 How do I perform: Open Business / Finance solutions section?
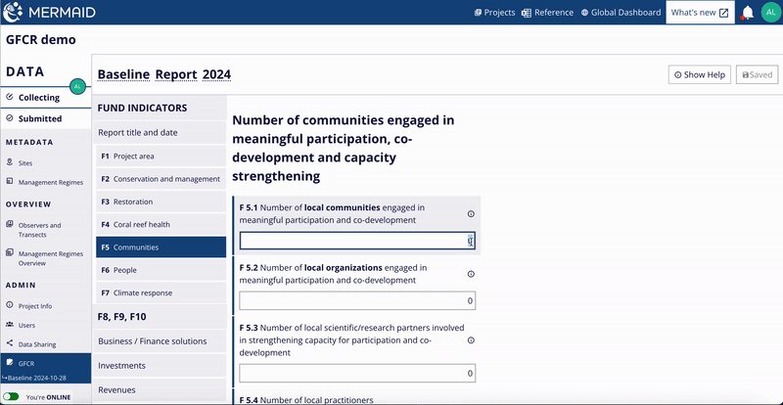160,341
